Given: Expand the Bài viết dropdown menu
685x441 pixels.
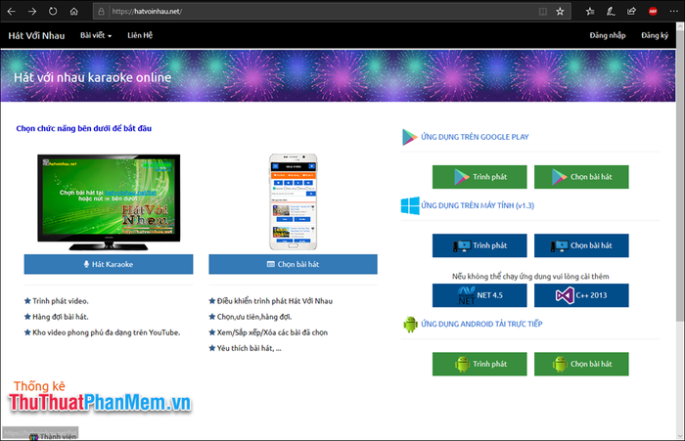Looking at the screenshot, I should (x=96, y=35).
